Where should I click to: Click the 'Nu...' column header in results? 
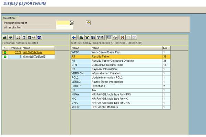point(167,48)
